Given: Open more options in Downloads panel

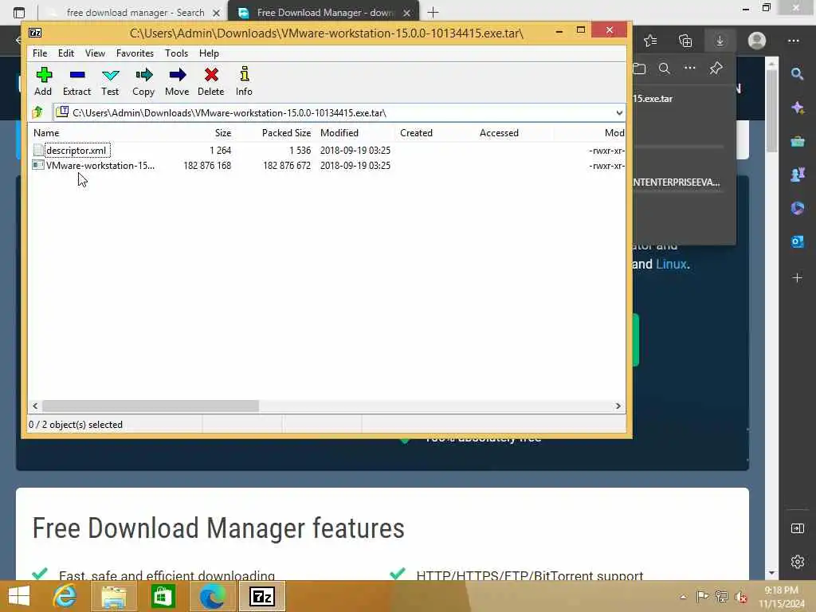Looking at the screenshot, I should [x=689, y=68].
